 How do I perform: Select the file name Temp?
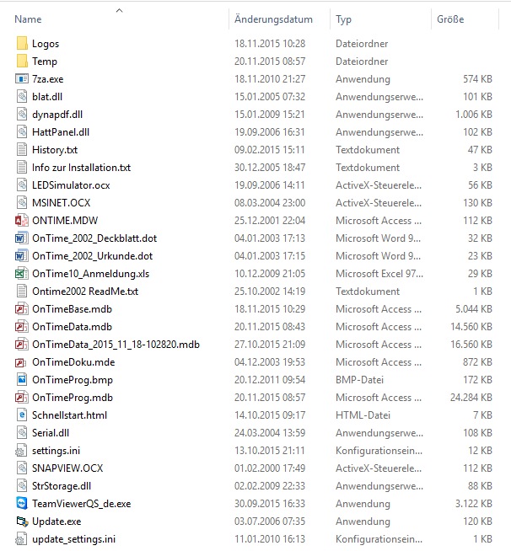(x=45, y=62)
